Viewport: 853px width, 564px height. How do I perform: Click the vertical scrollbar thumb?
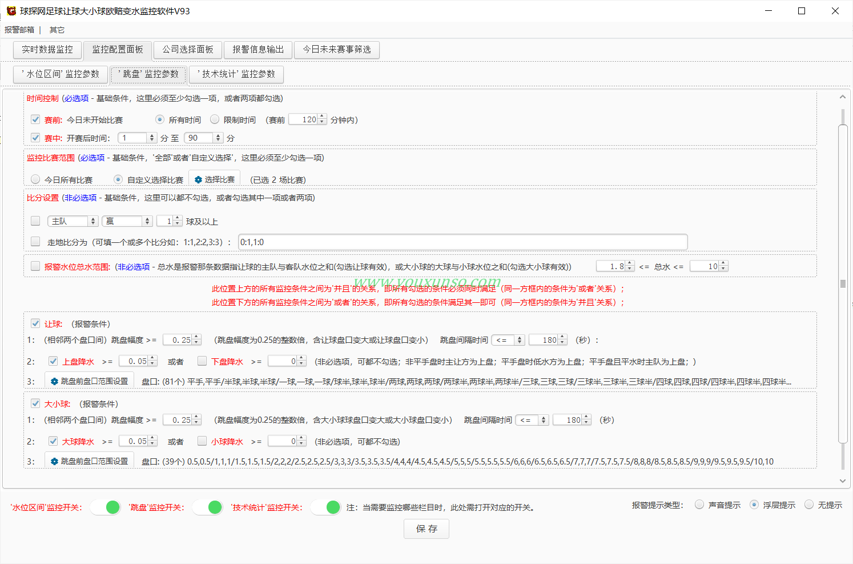click(x=843, y=283)
